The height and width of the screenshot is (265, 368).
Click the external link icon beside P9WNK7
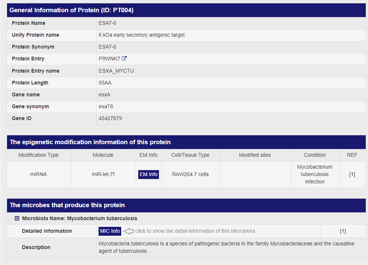[125, 59]
